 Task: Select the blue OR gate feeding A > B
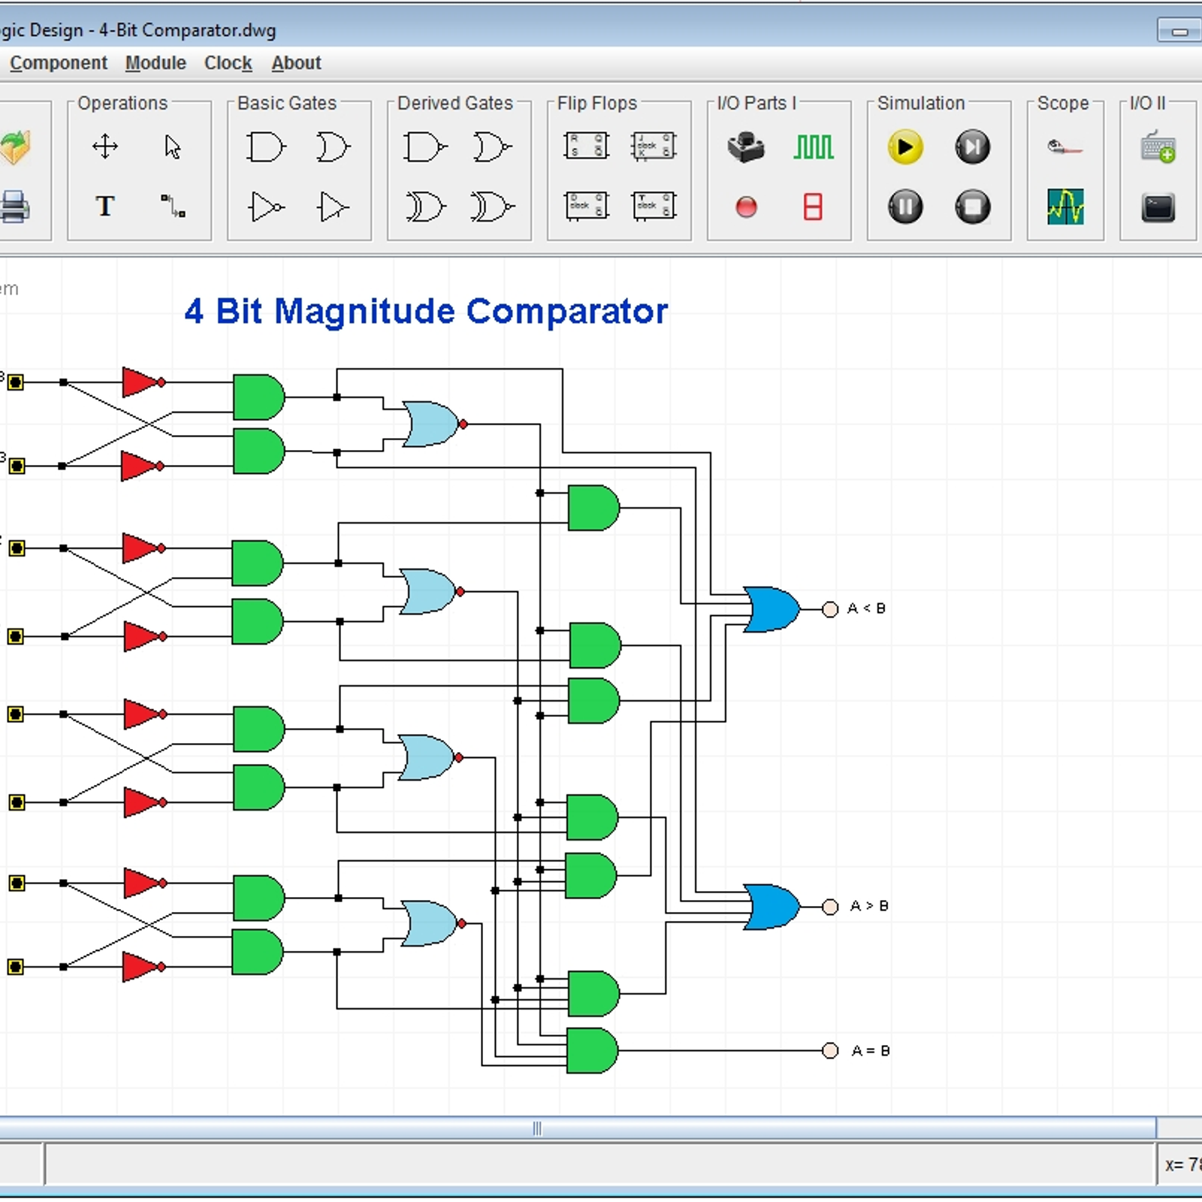click(x=772, y=907)
